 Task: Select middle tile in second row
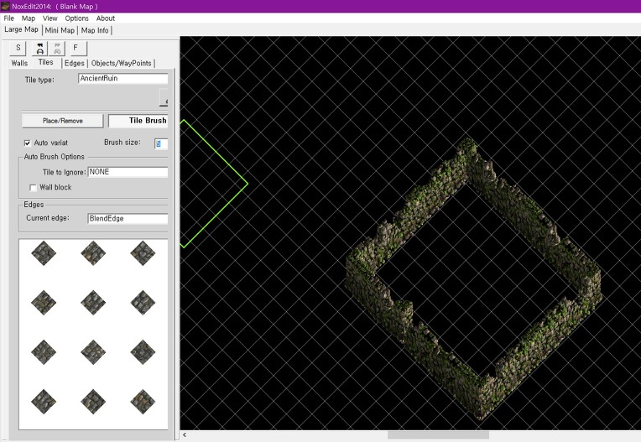coord(93,301)
